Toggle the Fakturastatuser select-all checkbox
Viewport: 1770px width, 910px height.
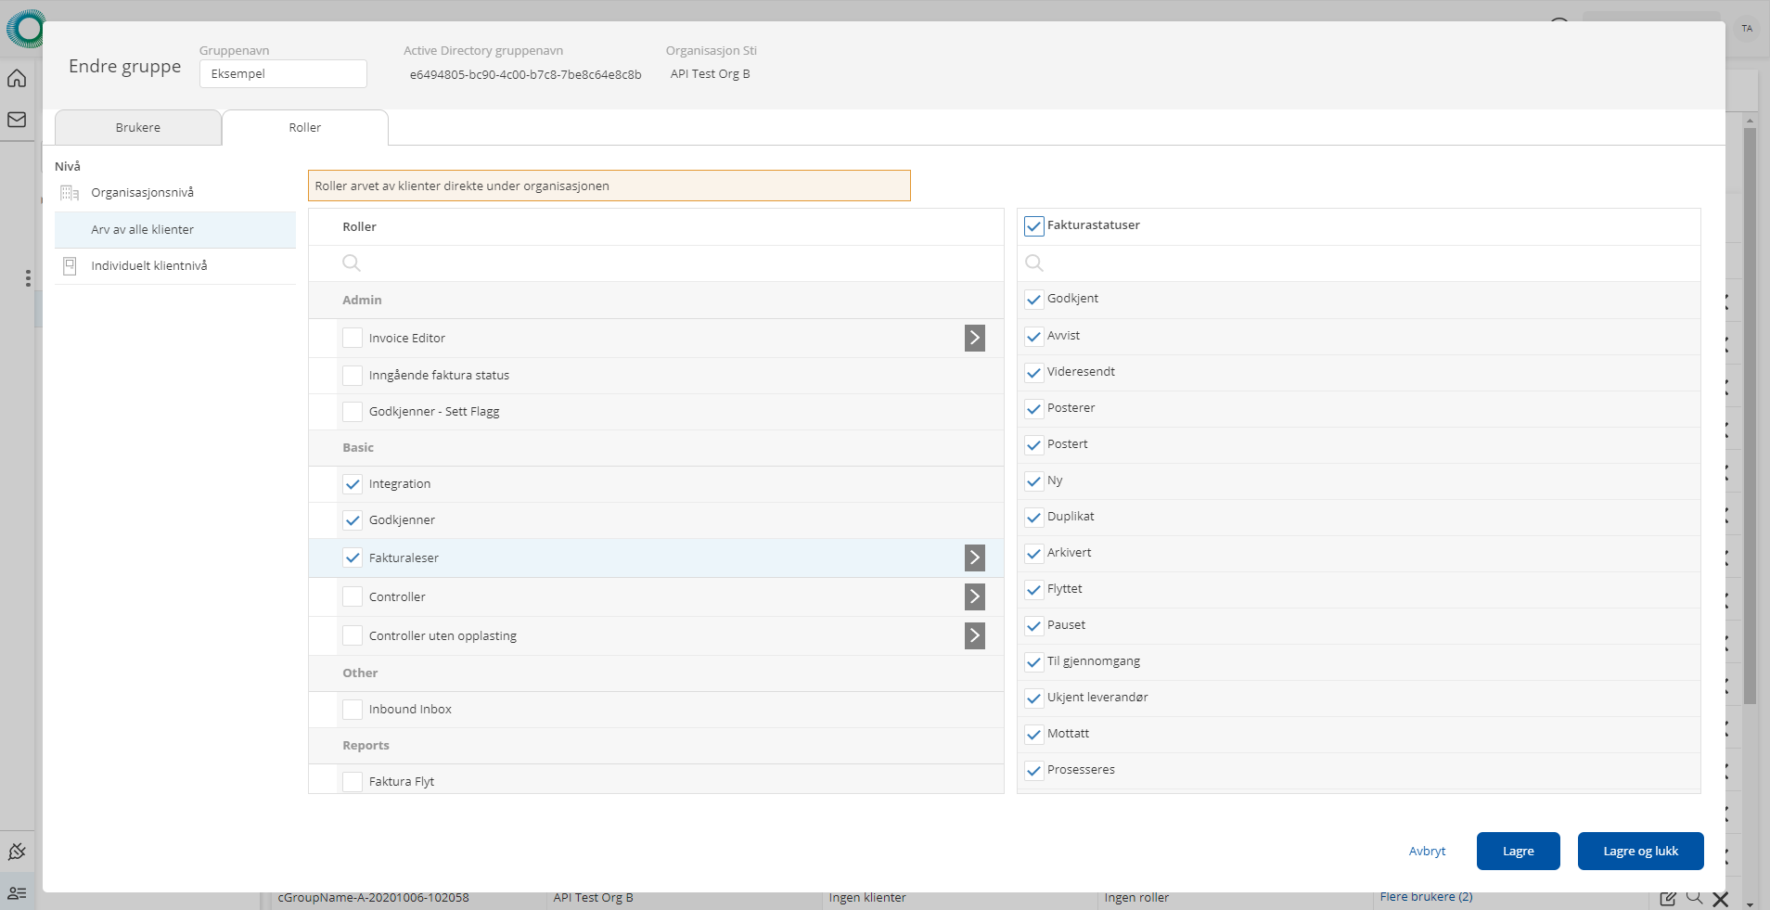(x=1033, y=226)
